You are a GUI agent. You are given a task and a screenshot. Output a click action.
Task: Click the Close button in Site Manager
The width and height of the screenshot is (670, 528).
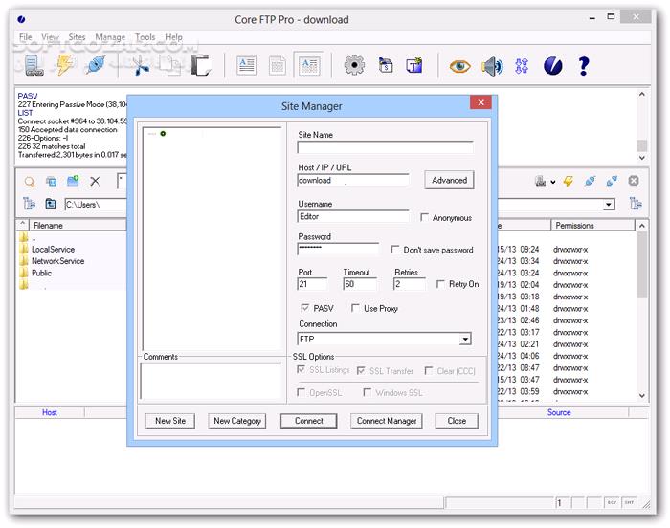(457, 421)
